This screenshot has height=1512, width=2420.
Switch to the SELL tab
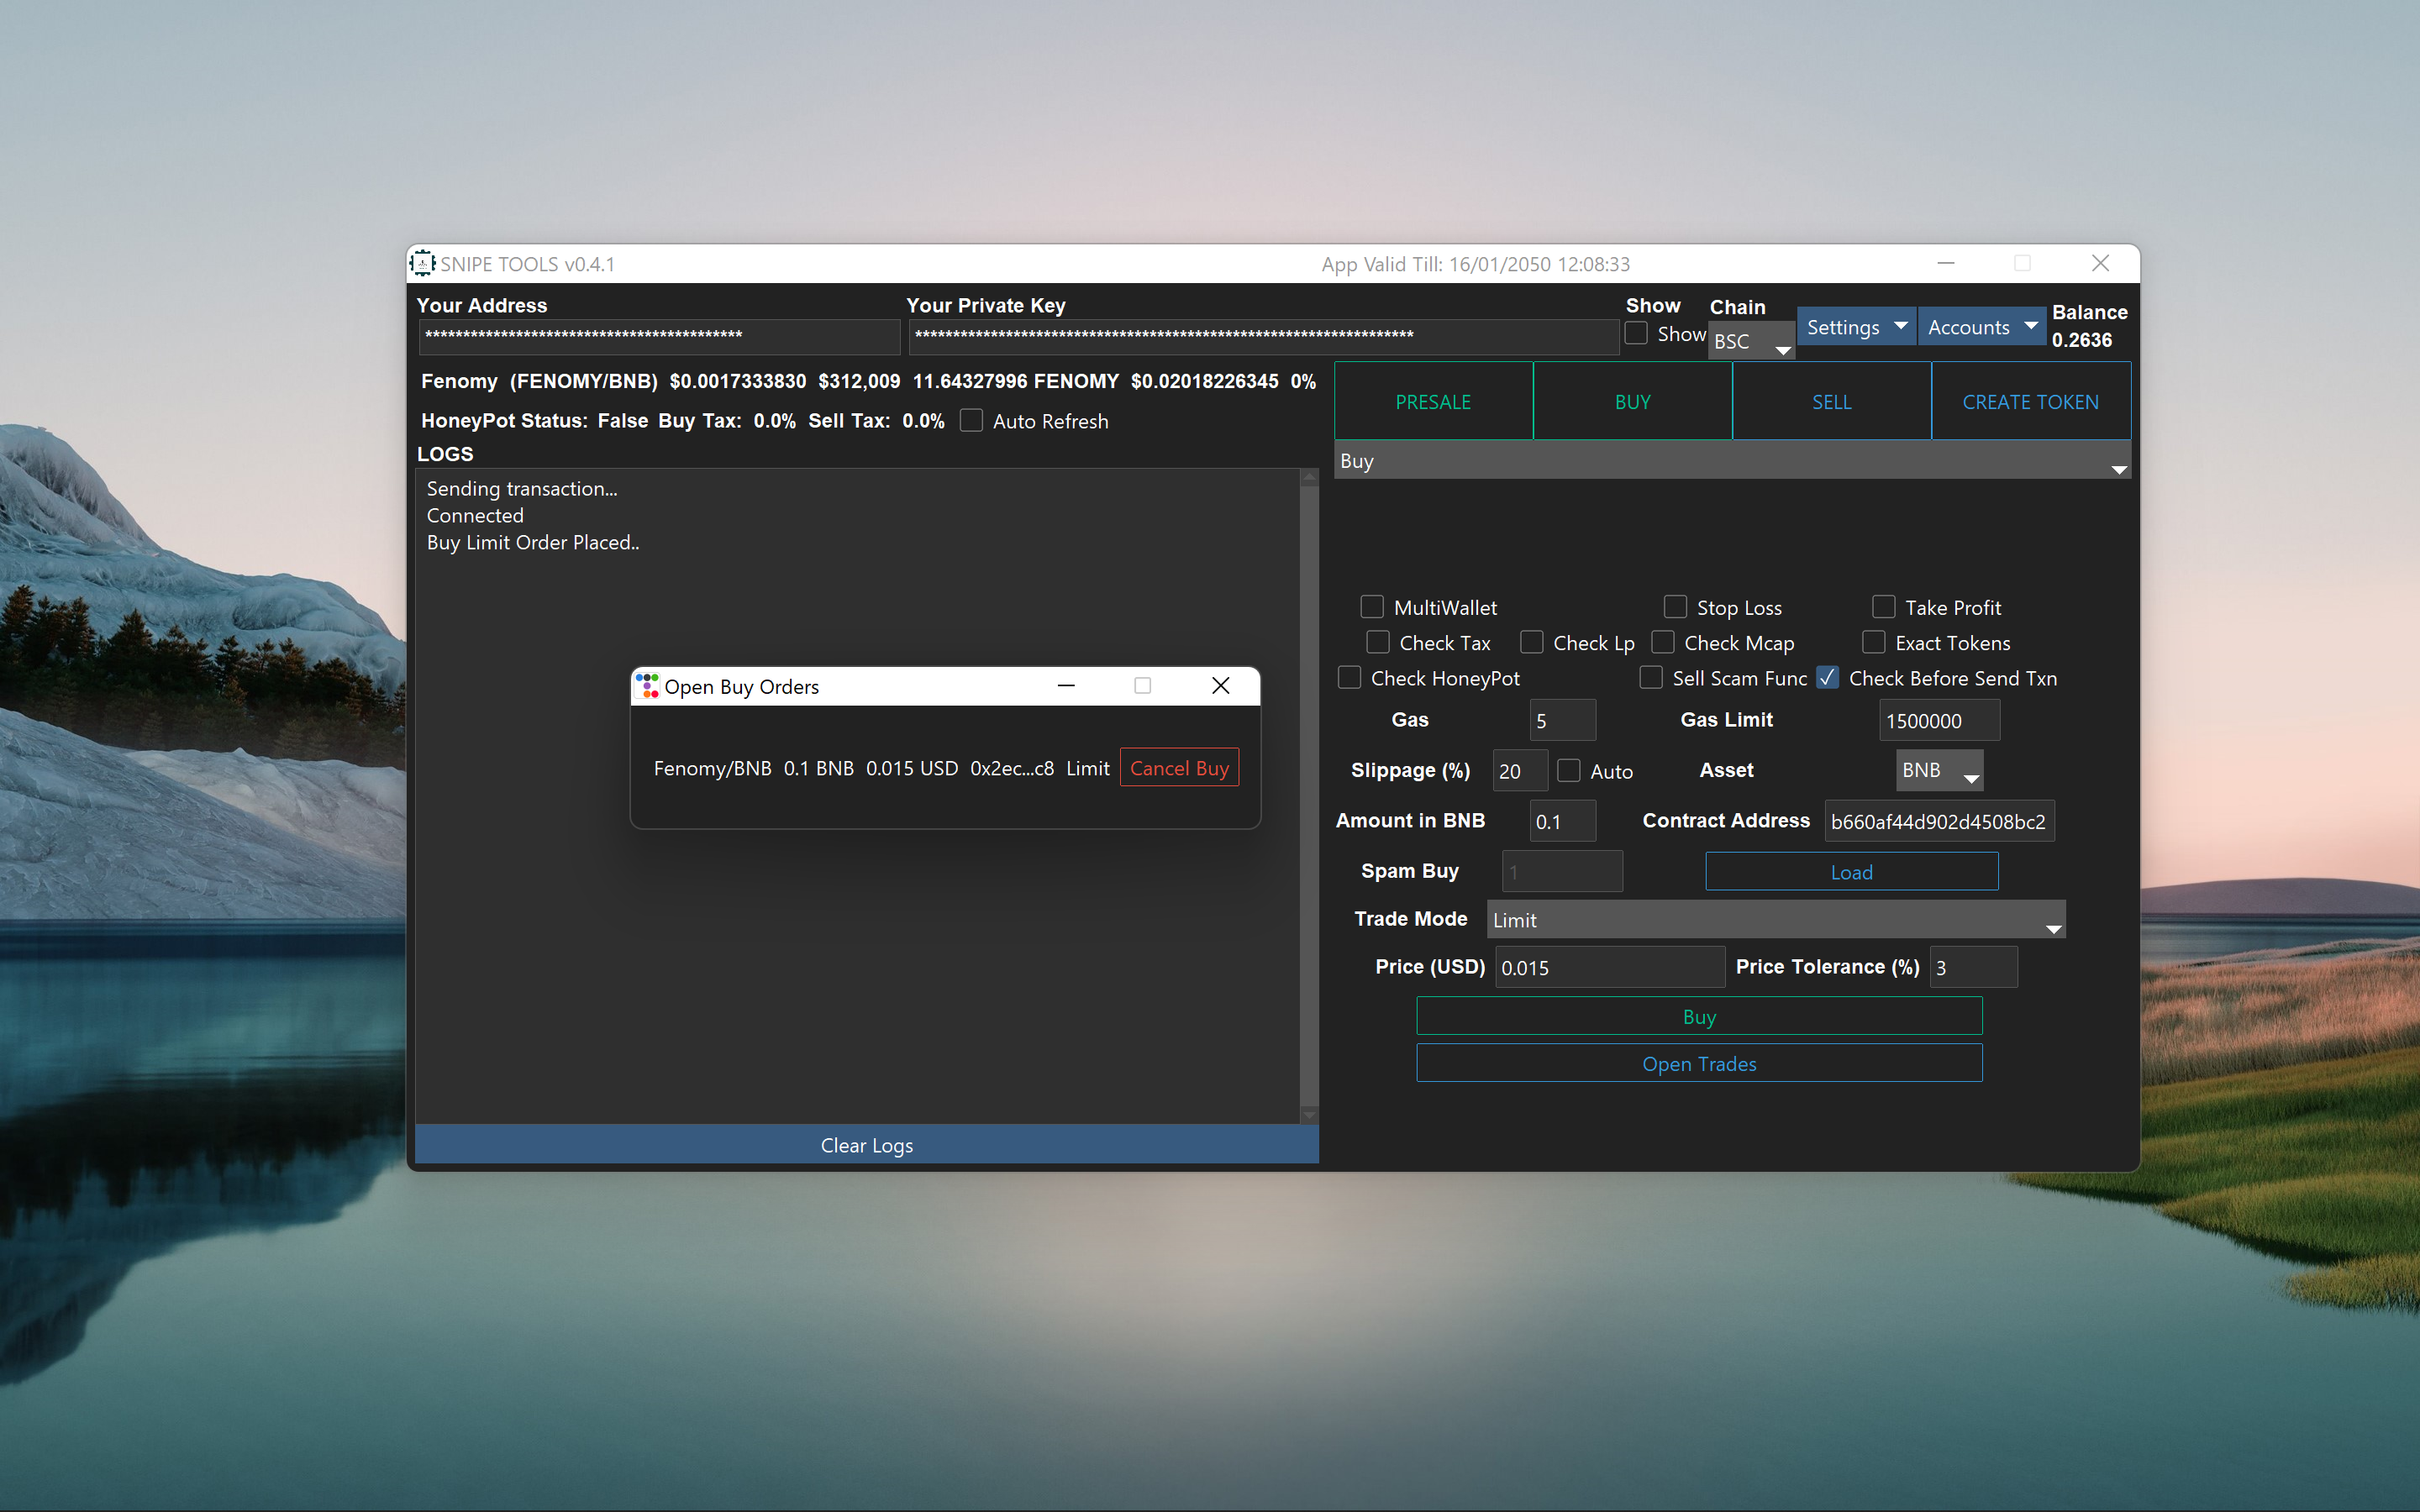(x=1831, y=402)
